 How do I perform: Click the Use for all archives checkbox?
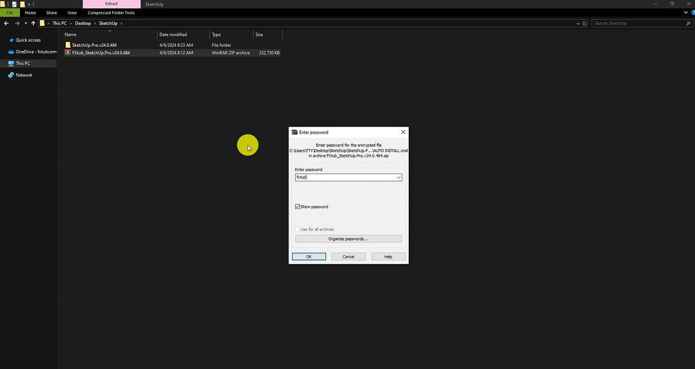pyautogui.click(x=298, y=229)
